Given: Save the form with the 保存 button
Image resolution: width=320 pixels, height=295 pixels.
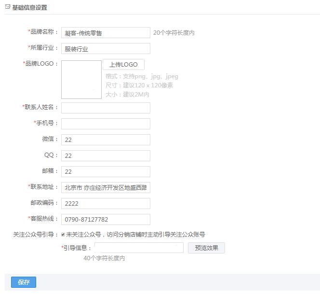Looking at the screenshot, I should tap(24, 282).
